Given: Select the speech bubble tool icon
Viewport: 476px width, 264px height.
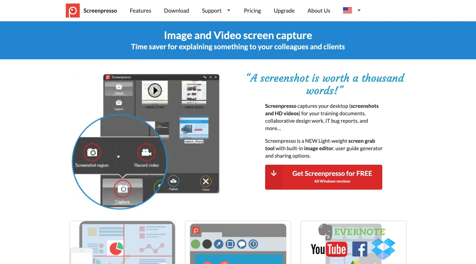Looking at the screenshot, I should click(x=242, y=244).
